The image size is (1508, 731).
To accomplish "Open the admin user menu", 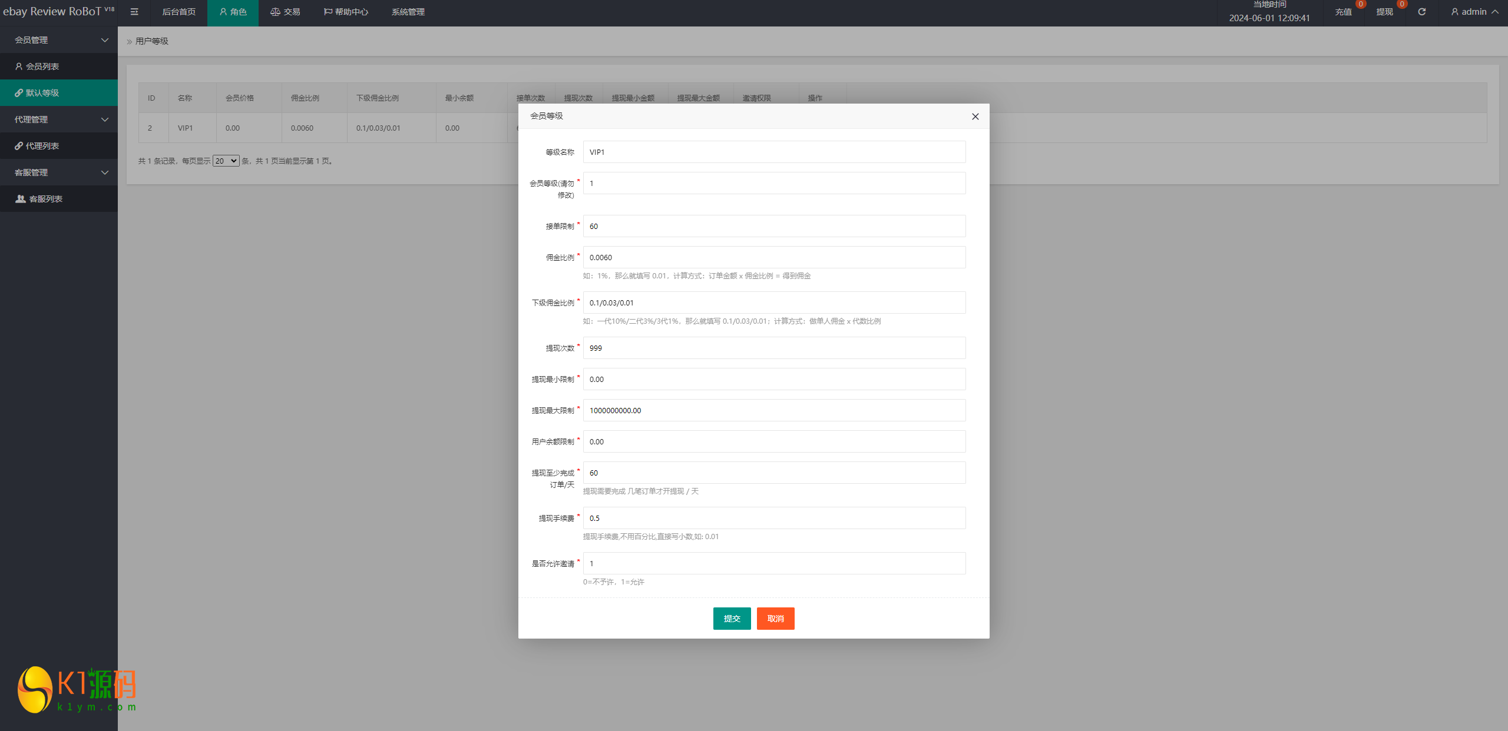I will point(1474,12).
